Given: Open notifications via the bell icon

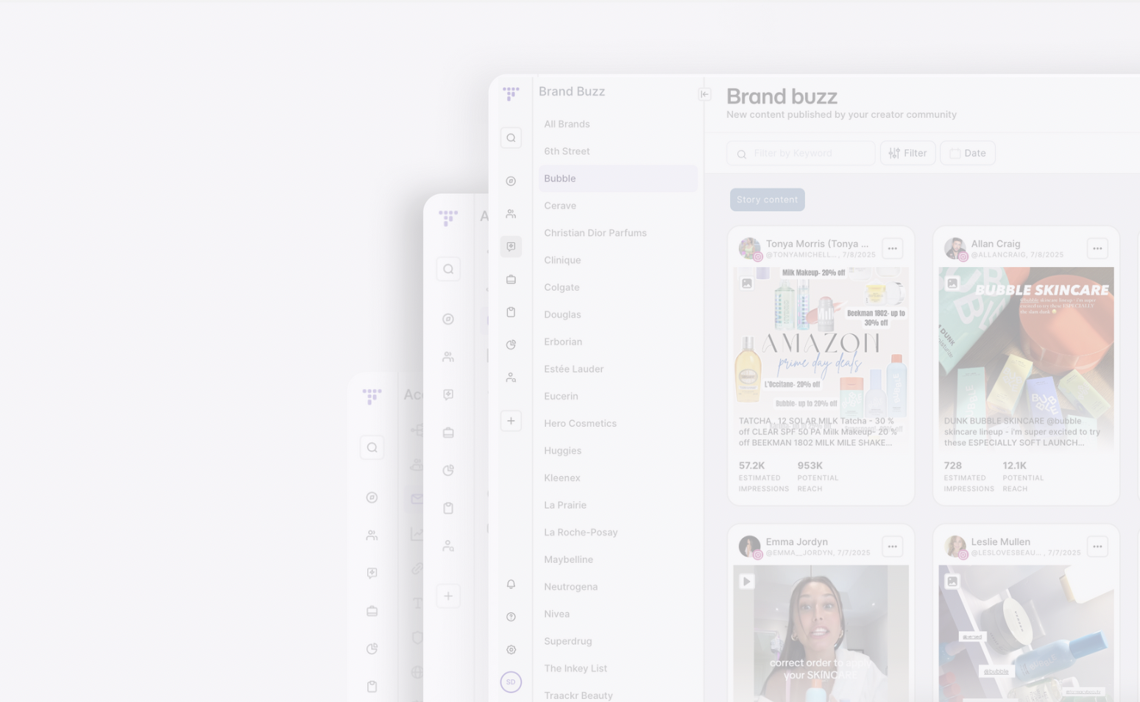Looking at the screenshot, I should [511, 584].
